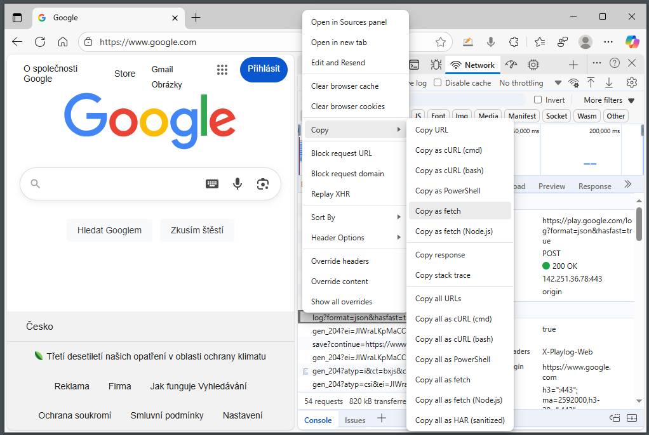Open the Memory chip tool icon
Screen dimensions: 649x435
click(533, 65)
